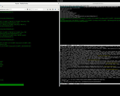Open Firefox hamburger menu
This screenshot has height=96, width=120.
[x=58, y=9]
